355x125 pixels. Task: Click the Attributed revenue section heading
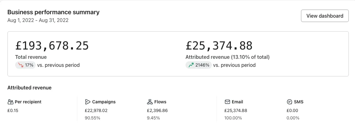29,88
